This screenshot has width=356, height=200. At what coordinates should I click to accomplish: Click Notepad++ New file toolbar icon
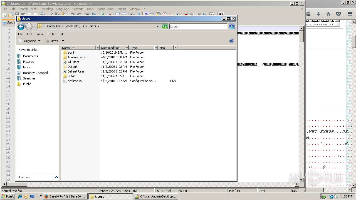click(5, 14)
